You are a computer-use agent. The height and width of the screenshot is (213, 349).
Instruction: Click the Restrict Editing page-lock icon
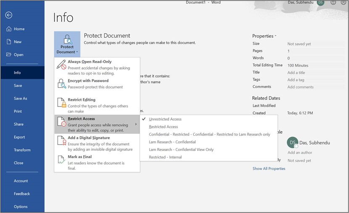click(62, 102)
